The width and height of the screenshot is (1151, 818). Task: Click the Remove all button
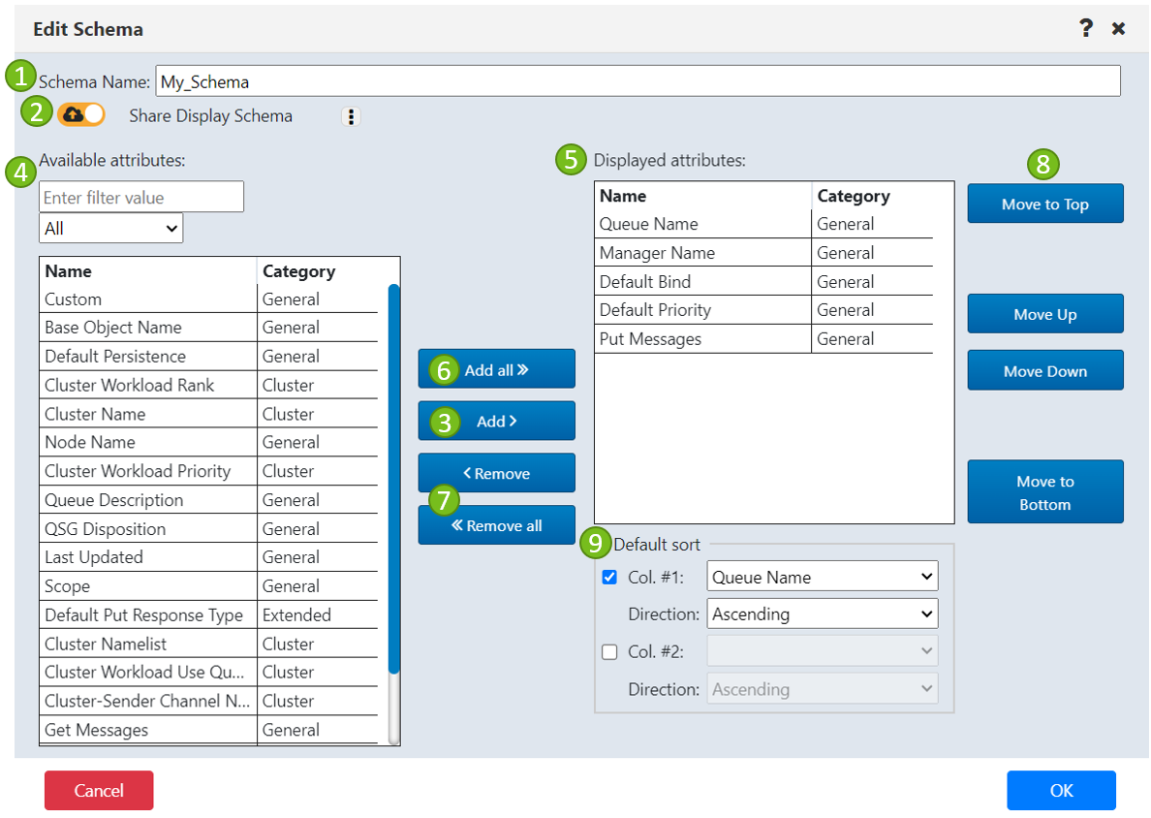pos(496,525)
